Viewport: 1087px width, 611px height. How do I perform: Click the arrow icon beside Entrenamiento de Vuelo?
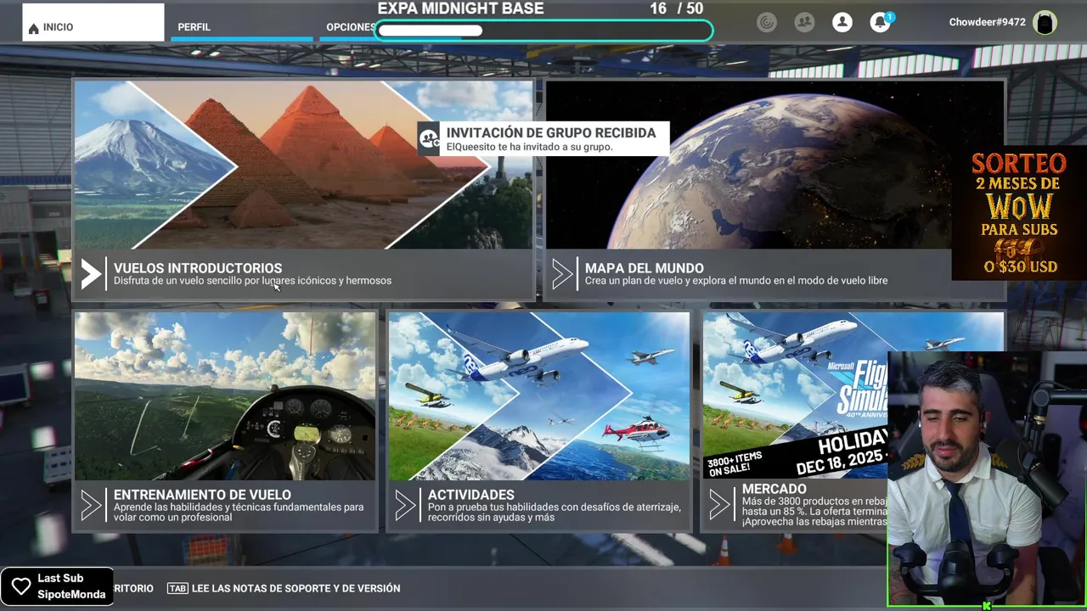(x=91, y=506)
